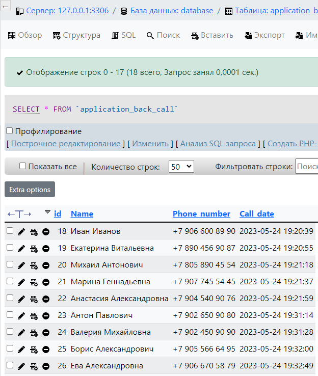Click the back arrow navigation icon
This screenshot has height=376, width=318.
pyautogui.click(x=5, y=7)
